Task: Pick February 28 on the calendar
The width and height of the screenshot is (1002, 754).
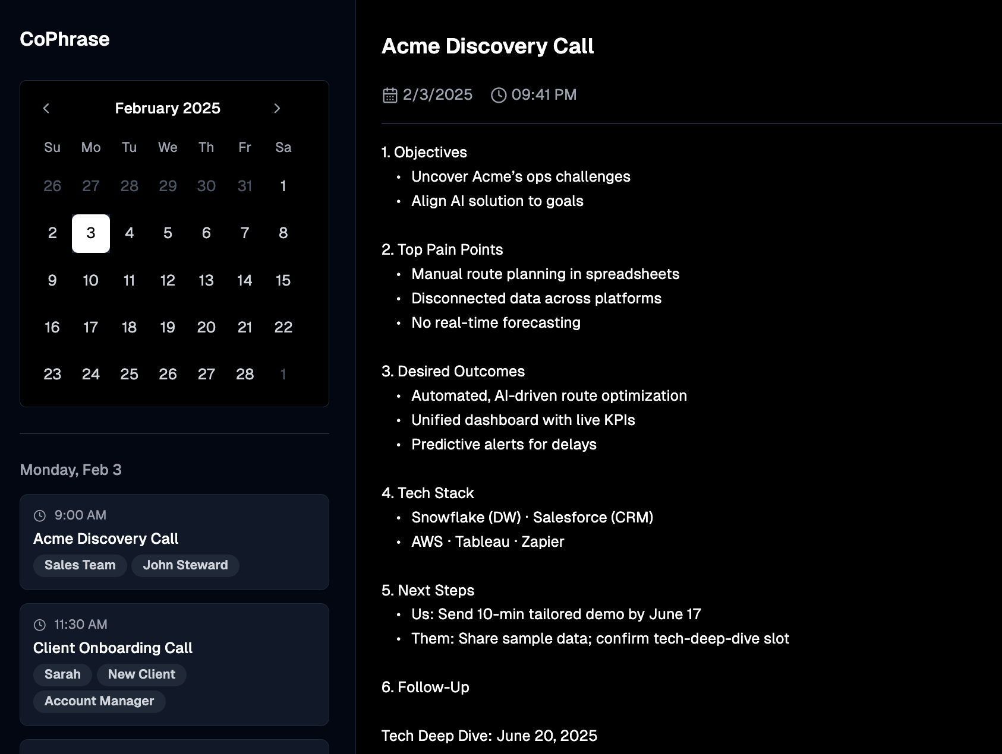Action: pos(245,374)
